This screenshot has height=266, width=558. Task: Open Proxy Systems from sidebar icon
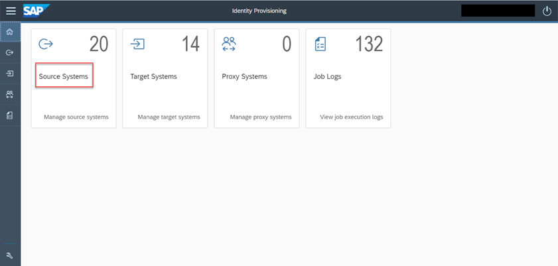(10, 94)
